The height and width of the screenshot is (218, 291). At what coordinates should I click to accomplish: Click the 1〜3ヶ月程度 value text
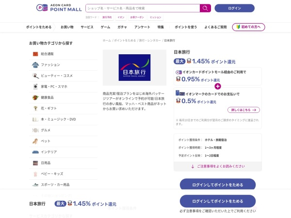pos(213,148)
